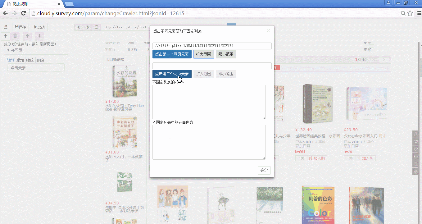The height and width of the screenshot is (224, 422).
Task: Click 加入购 under the ¥132.40 book
Action: click(x=317, y=158)
